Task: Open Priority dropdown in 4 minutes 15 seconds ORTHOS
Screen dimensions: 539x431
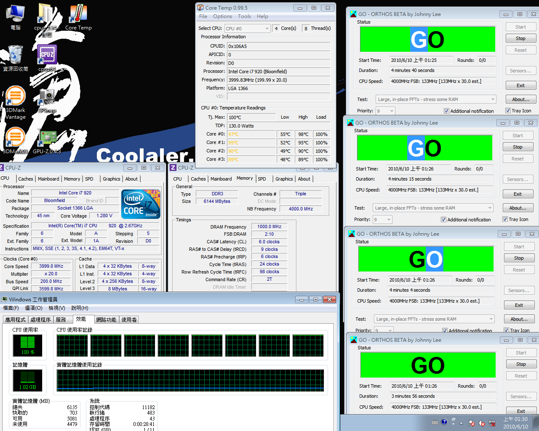Action: 382,220
